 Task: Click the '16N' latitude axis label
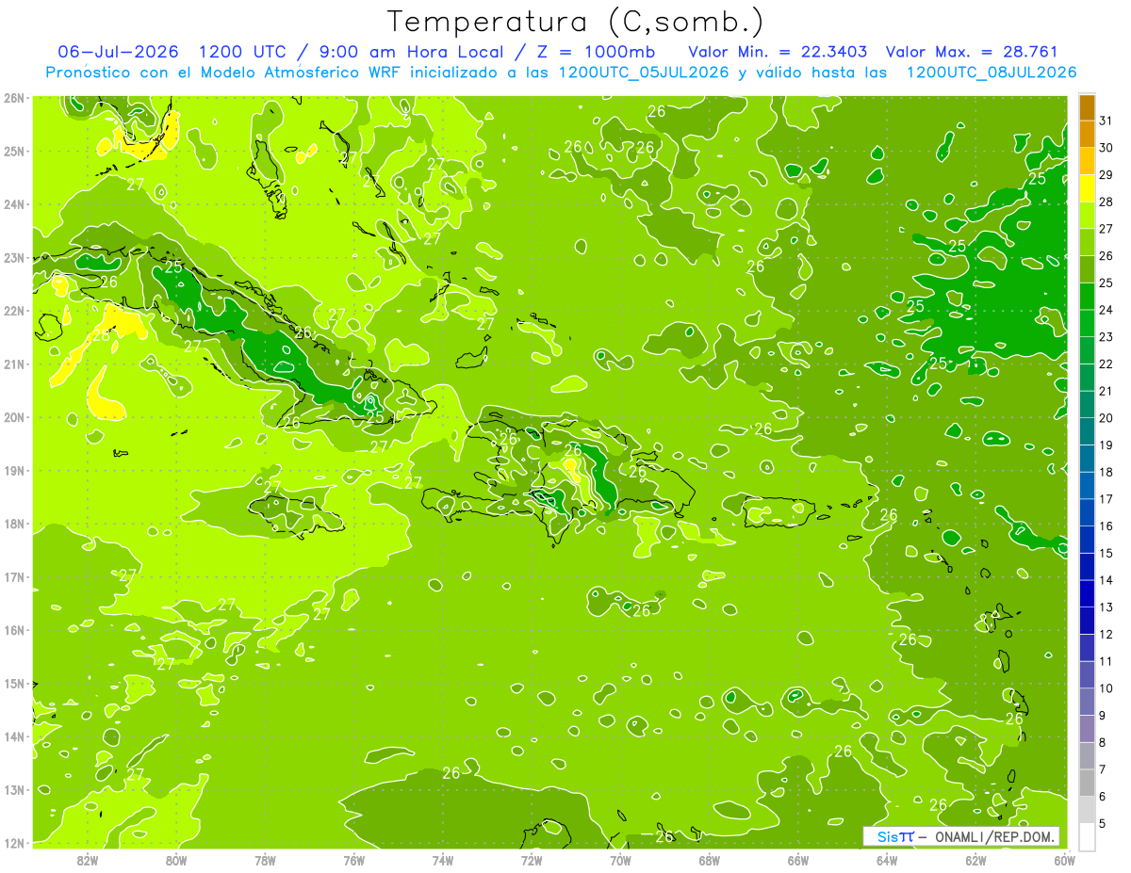point(14,630)
